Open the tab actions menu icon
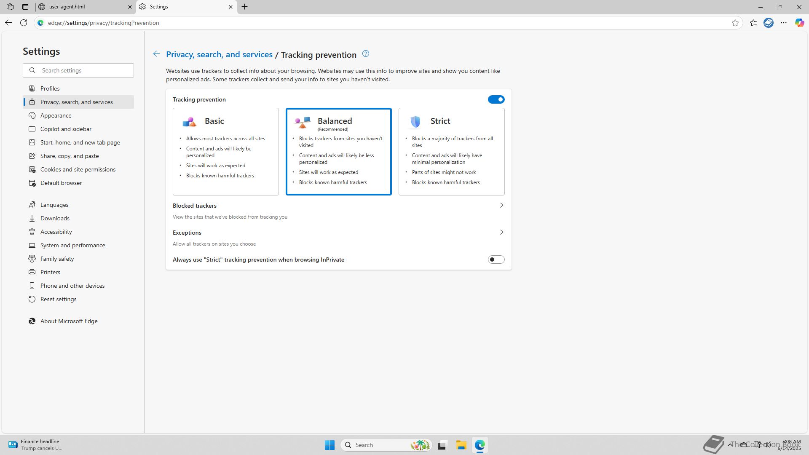Image resolution: width=809 pixels, height=455 pixels. click(25, 7)
